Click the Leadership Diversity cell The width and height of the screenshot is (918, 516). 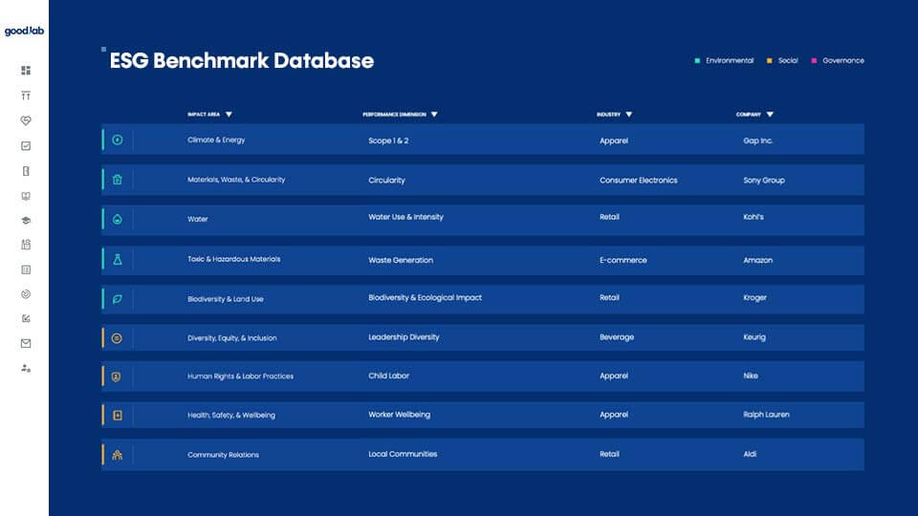404,337
